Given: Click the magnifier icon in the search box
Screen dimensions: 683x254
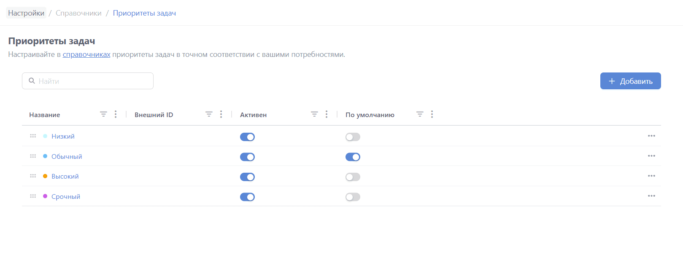Looking at the screenshot, I should (x=32, y=81).
